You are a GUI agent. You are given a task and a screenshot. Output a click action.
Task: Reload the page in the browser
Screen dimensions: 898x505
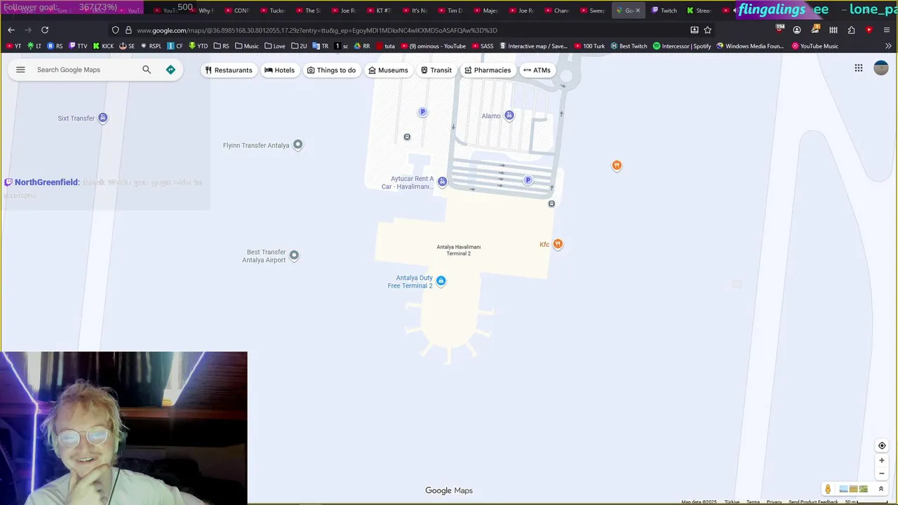click(x=45, y=30)
